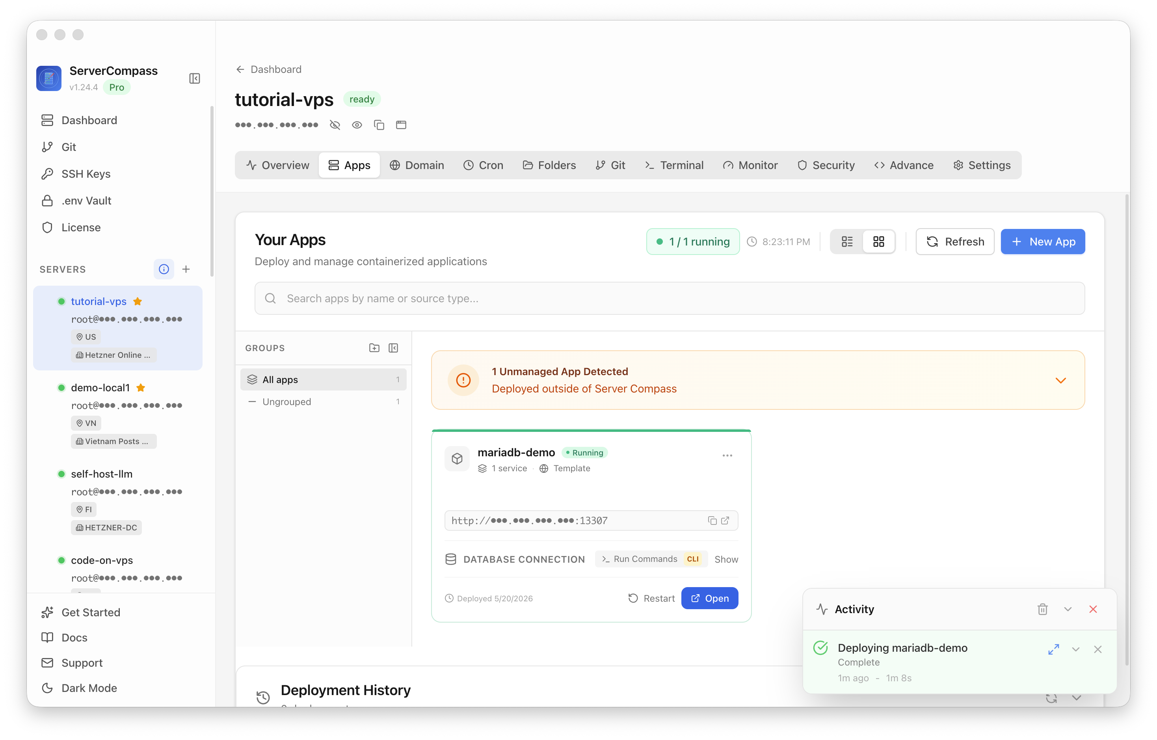Select demo-local1 server

coord(118,414)
